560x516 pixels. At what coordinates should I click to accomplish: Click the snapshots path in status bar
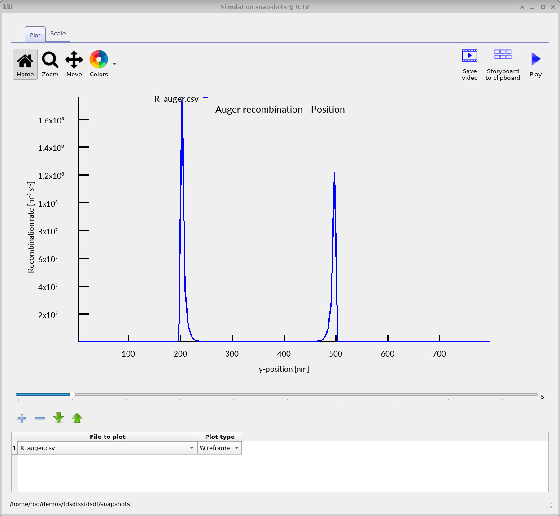[x=70, y=504]
